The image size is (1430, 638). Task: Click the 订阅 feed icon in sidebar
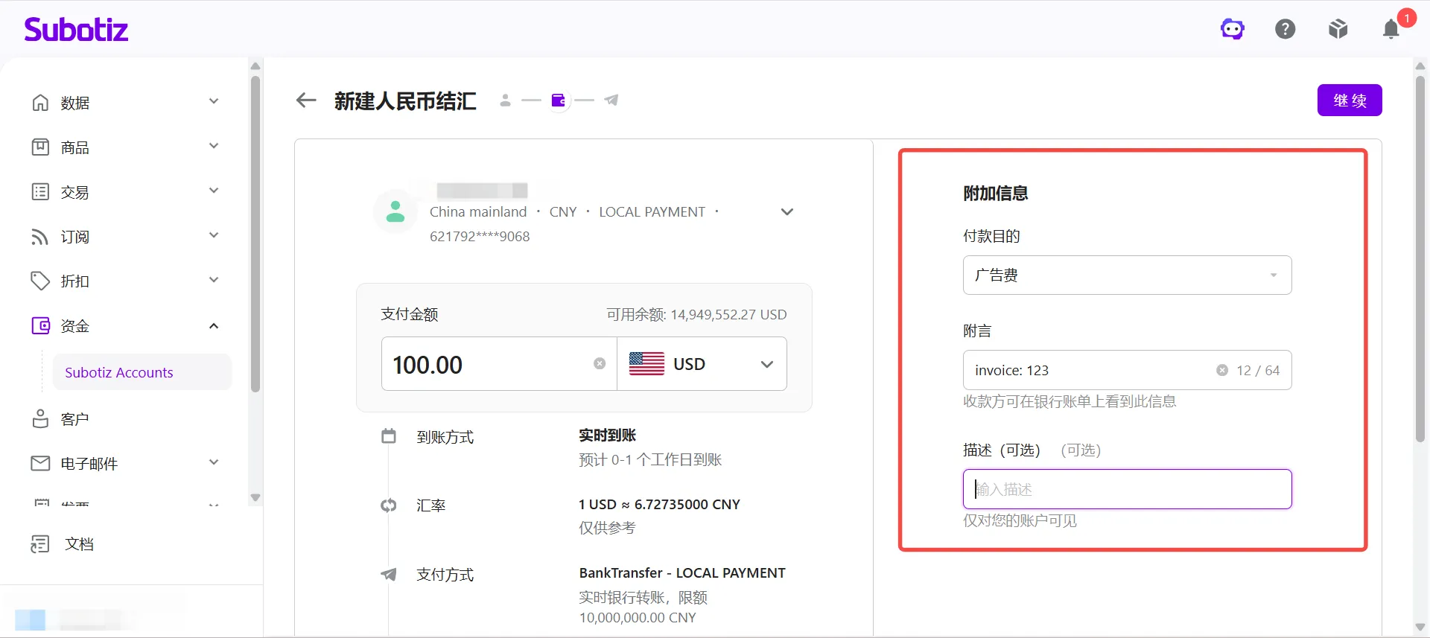click(40, 236)
